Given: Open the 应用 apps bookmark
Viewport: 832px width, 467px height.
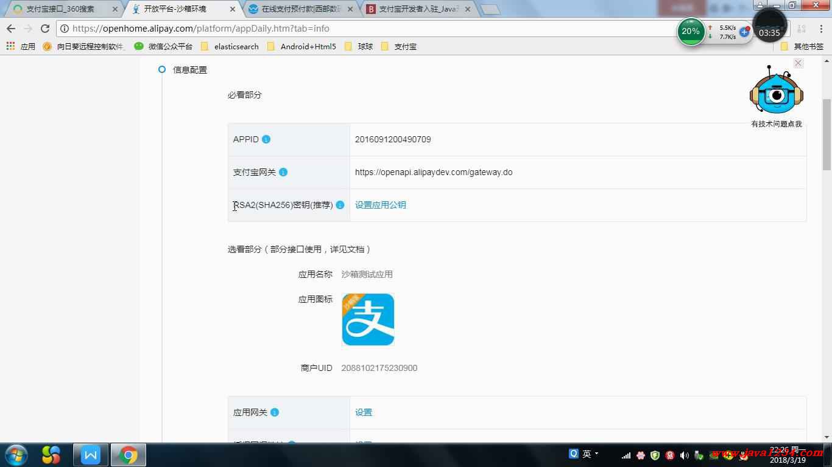Looking at the screenshot, I should (x=21, y=46).
